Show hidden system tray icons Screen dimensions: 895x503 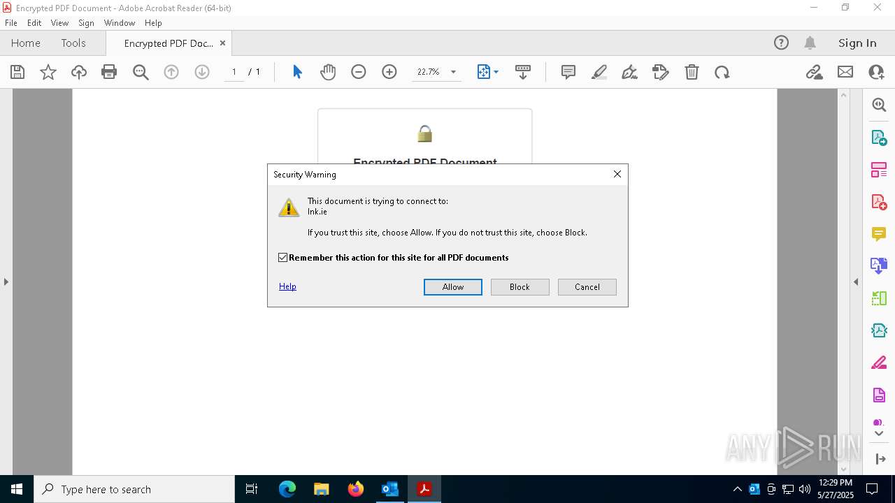coord(737,489)
